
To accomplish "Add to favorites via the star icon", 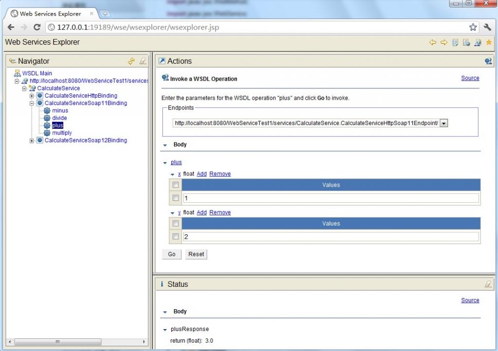I will 488,42.
